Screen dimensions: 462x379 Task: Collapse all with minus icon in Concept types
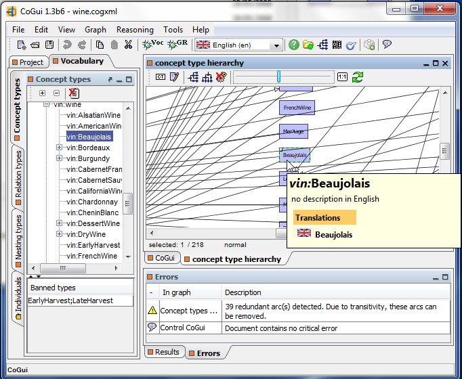(x=57, y=93)
